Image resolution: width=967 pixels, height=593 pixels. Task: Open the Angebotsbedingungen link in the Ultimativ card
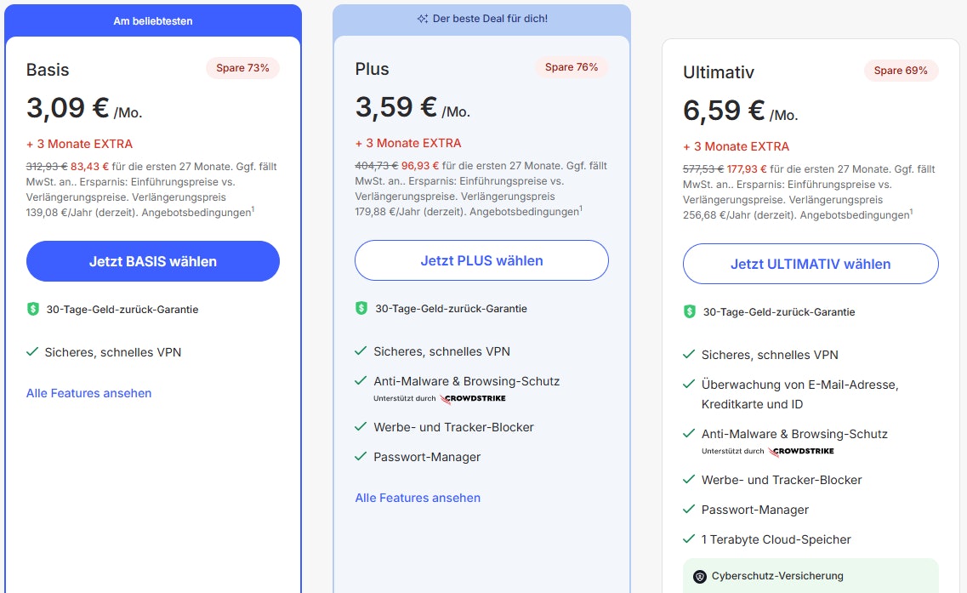(x=854, y=215)
